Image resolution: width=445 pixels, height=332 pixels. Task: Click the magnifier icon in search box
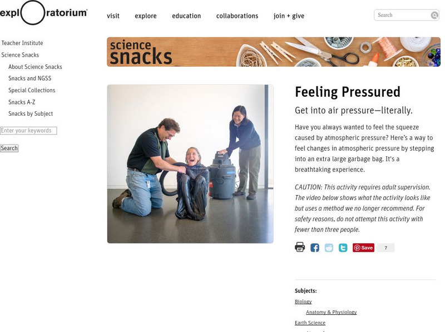click(434, 16)
